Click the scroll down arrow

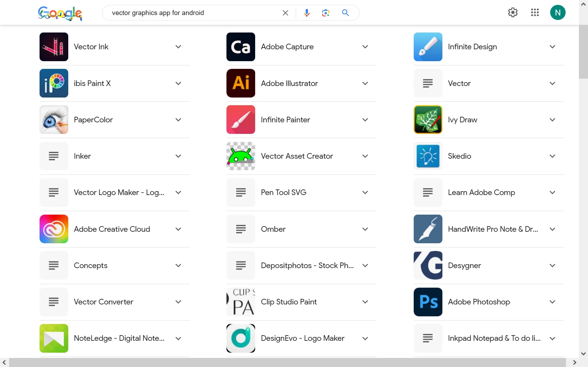coord(583,353)
